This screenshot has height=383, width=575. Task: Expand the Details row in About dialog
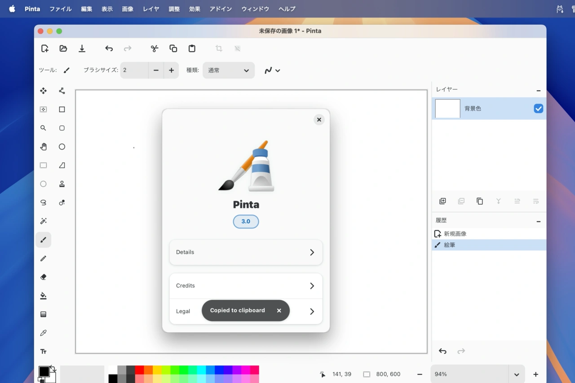(246, 252)
